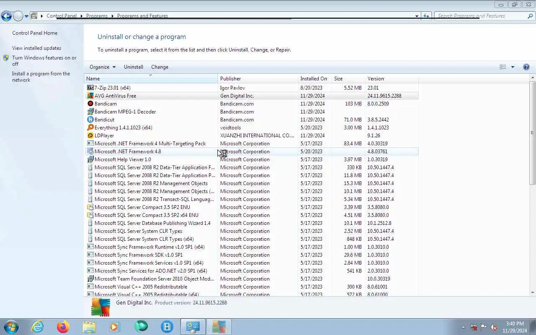
Task: Click the scrollbar down arrow
Action: (532, 292)
